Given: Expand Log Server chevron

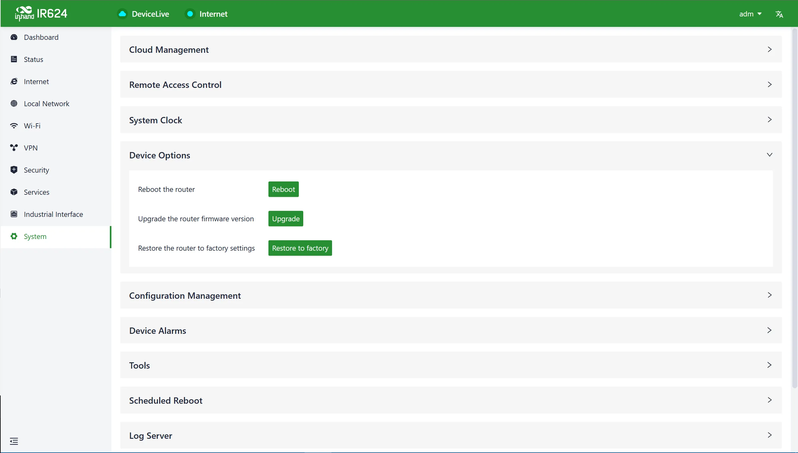Looking at the screenshot, I should (x=770, y=435).
